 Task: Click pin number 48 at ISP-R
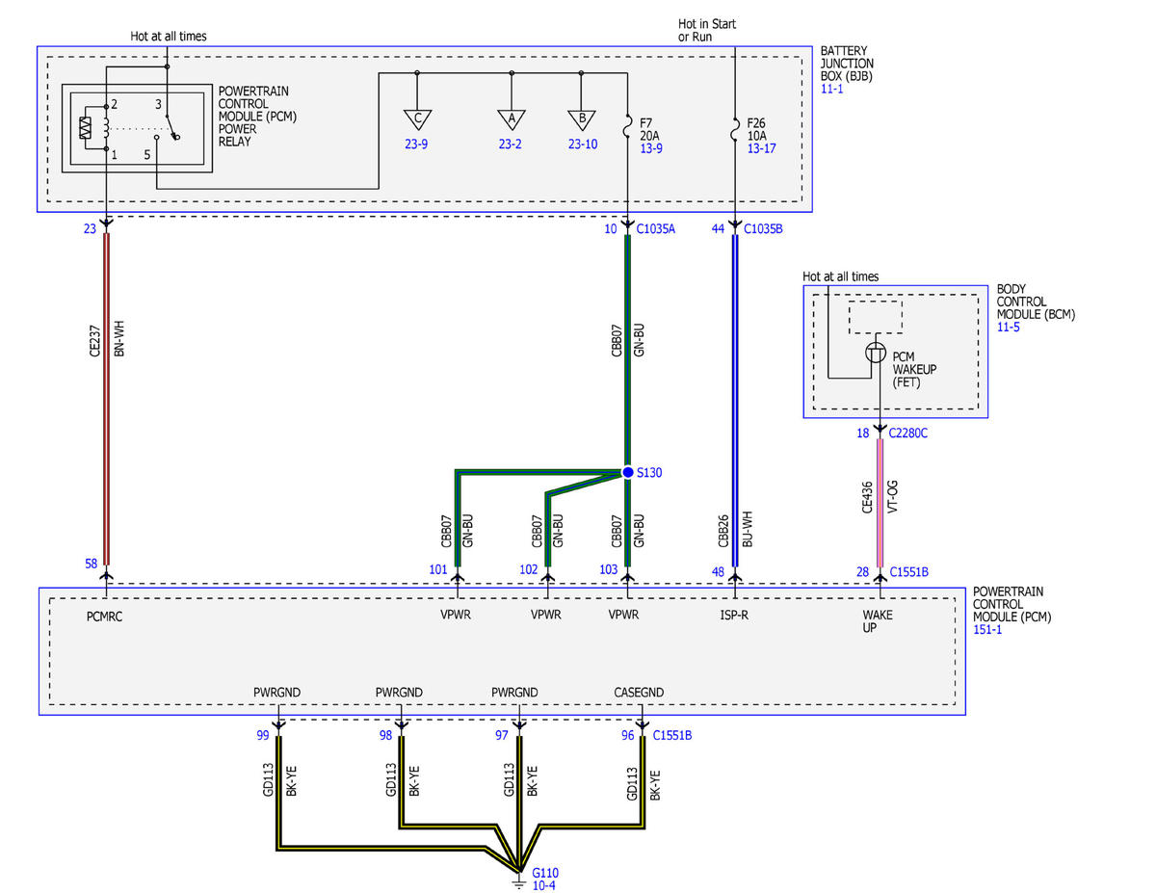coord(719,571)
